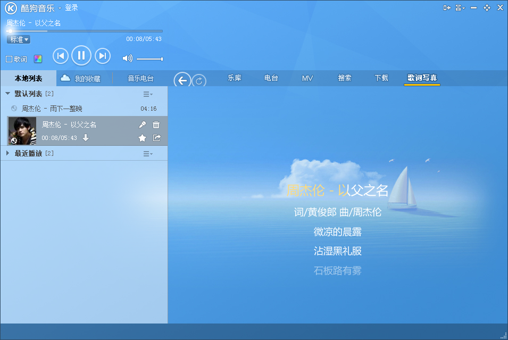
Task: Open 音乐电台 tab
Action: coord(140,78)
